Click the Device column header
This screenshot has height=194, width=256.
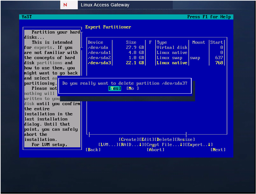click(x=96, y=43)
